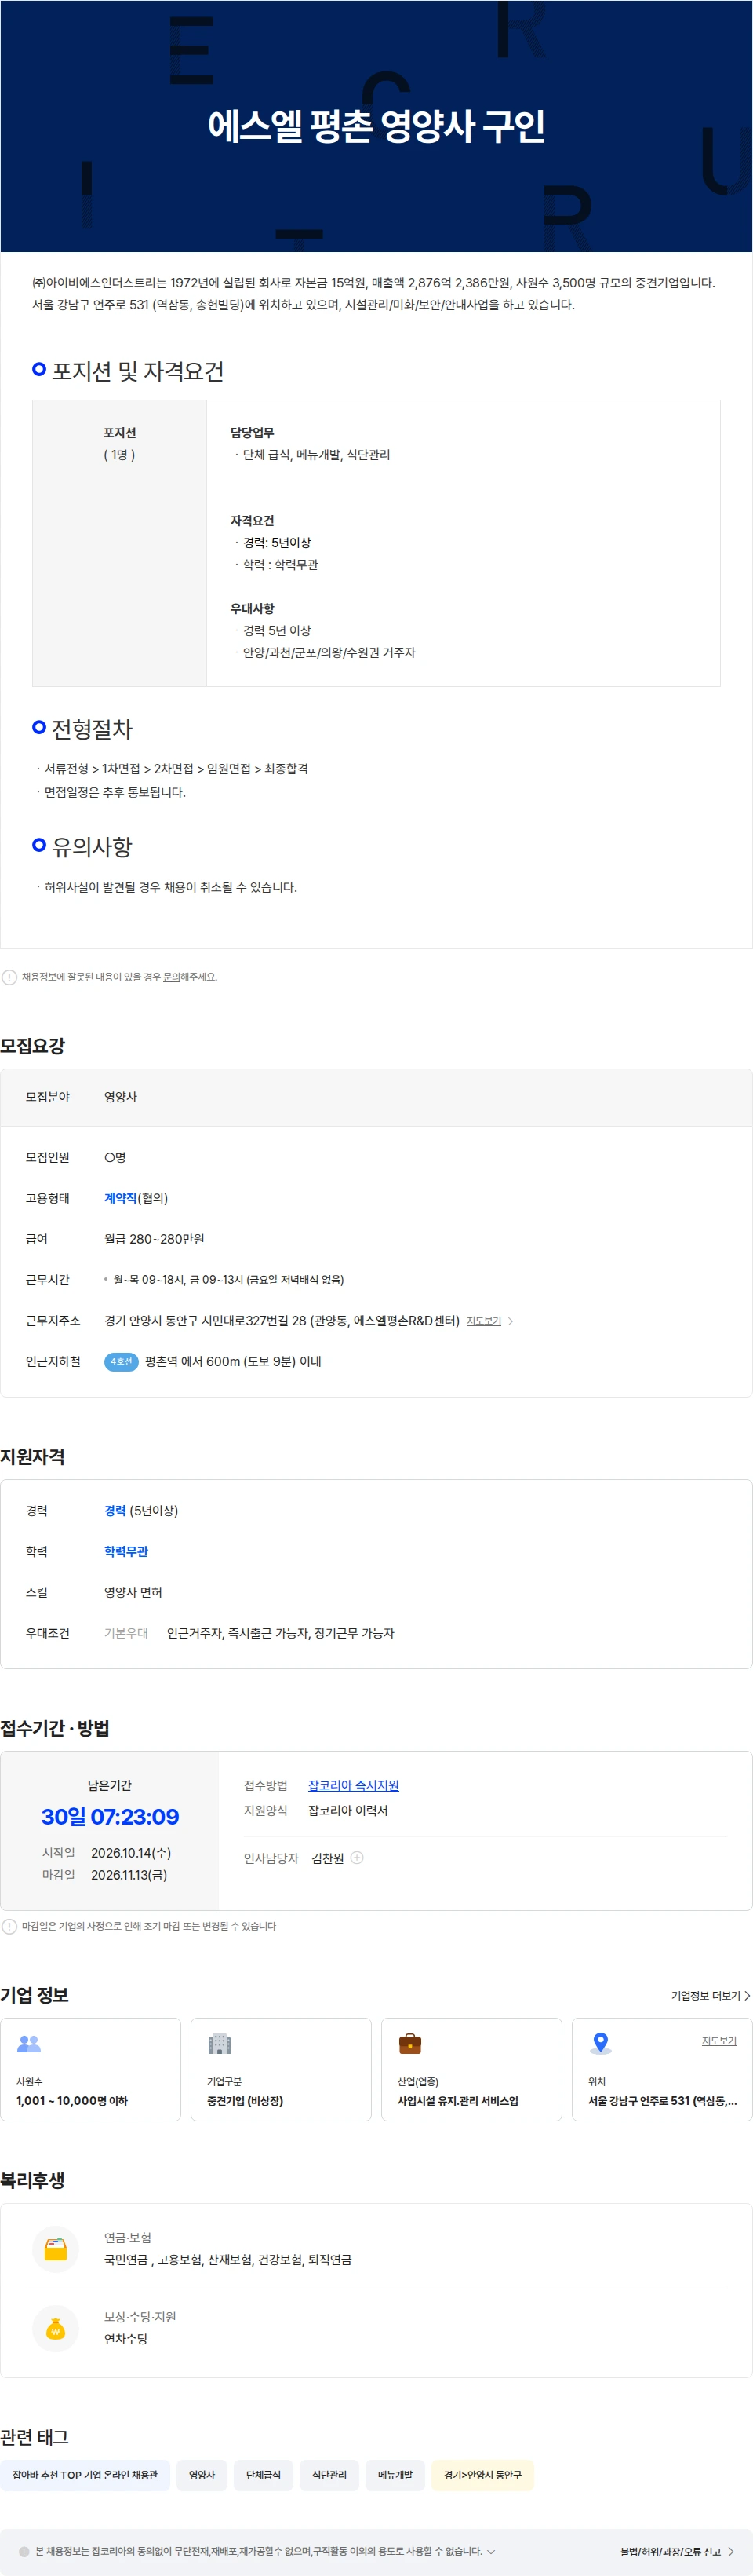Screen dimensions: 753x2576
Task: Open 지도보기 link on the location card
Action: [718, 2040]
